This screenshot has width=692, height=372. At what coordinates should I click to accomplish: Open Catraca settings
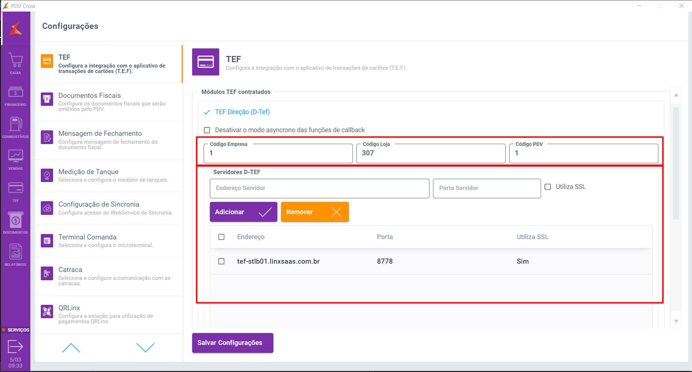click(109, 277)
